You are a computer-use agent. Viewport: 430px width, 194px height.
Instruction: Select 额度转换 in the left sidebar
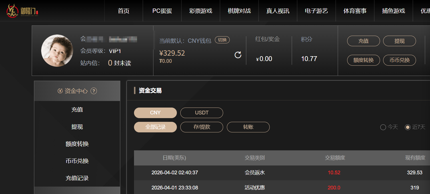(x=77, y=144)
